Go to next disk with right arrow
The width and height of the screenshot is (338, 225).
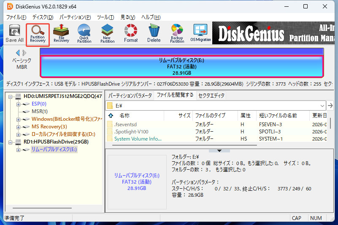click(24, 53)
